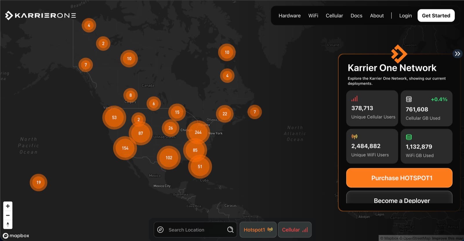Click the Get Started button

(436, 16)
